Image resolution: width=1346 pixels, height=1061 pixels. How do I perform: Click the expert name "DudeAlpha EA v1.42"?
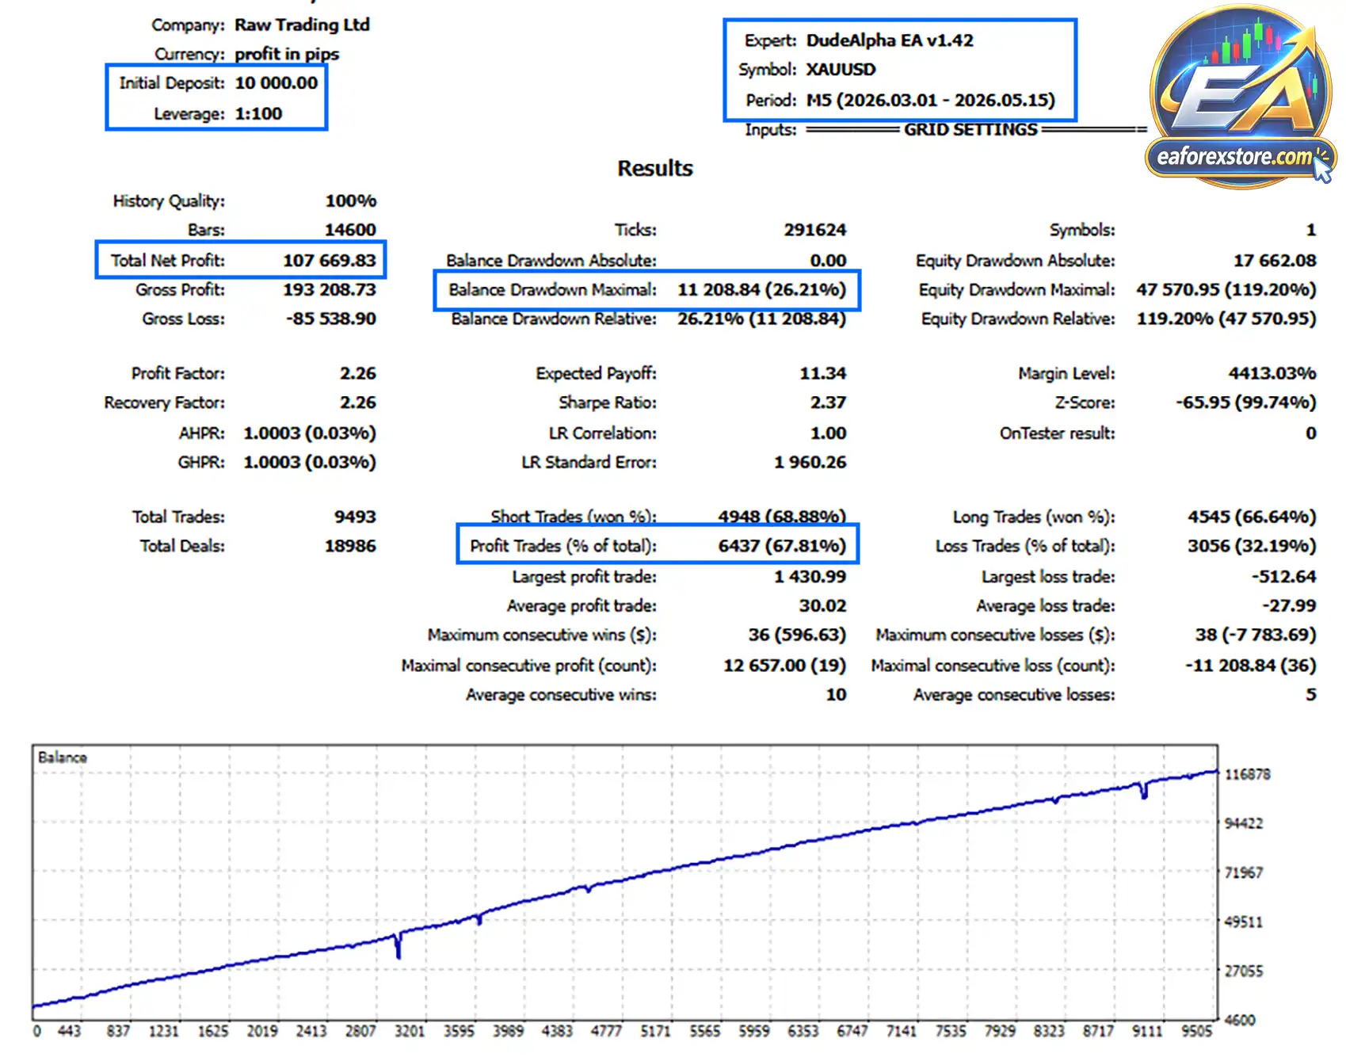(890, 40)
